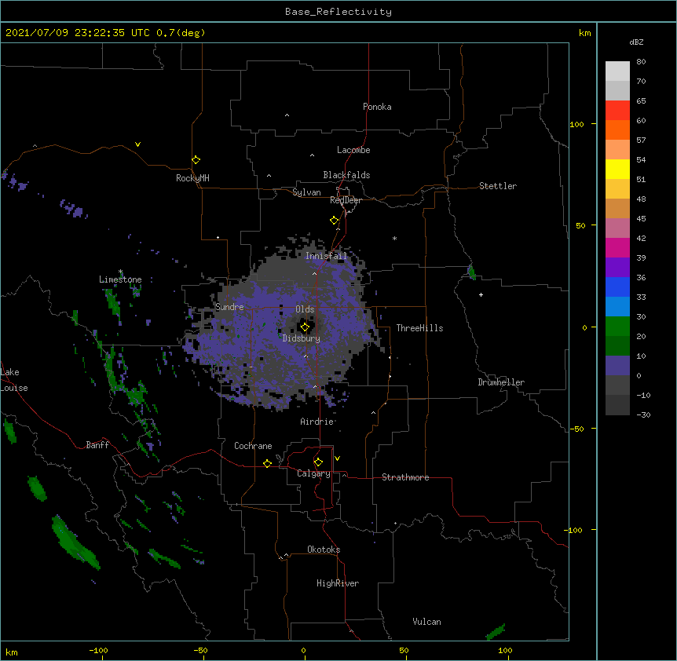Click the Drumheller town label
677x661 pixels.
click(501, 382)
